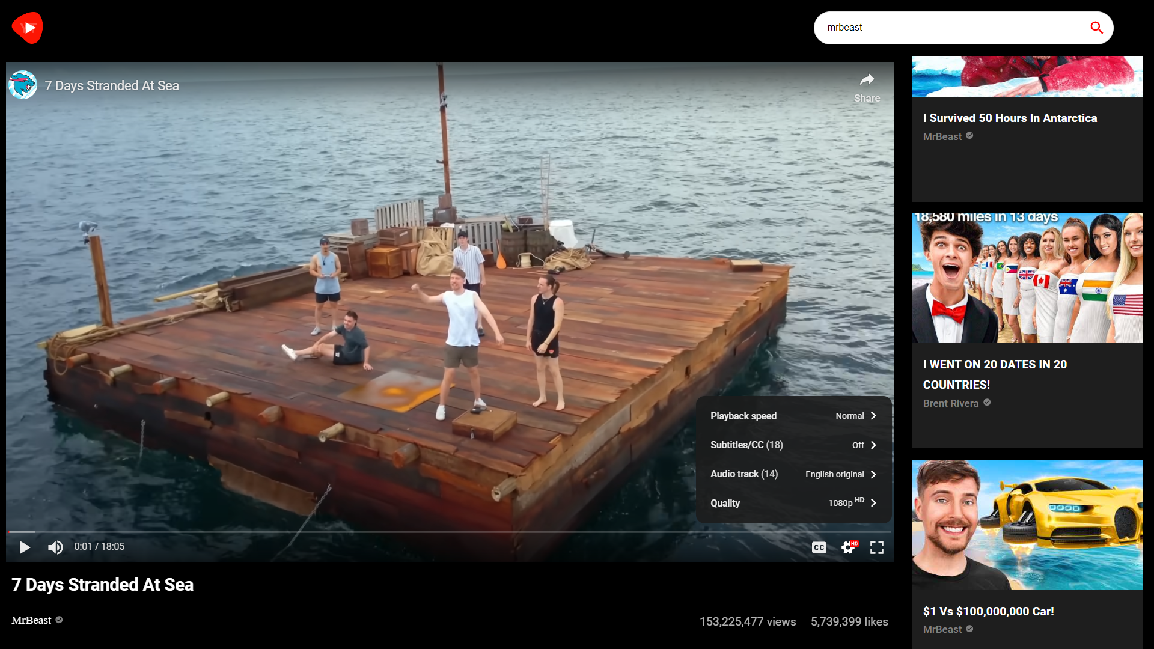Click the fullscreen icon
Image resolution: width=1154 pixels, height=649 pixels.
(876, 547)
